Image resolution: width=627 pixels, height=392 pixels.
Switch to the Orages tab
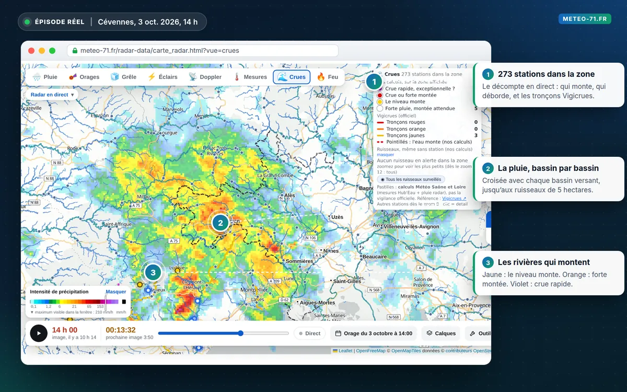tap(84, 77)
